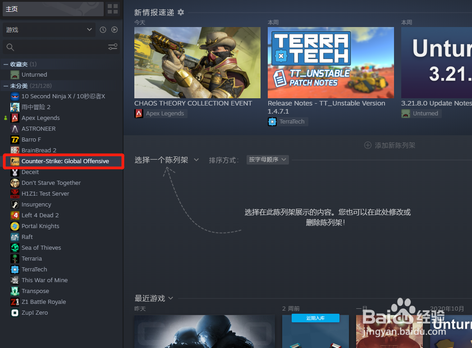Click the Insurgency game icon

[15, 204]
